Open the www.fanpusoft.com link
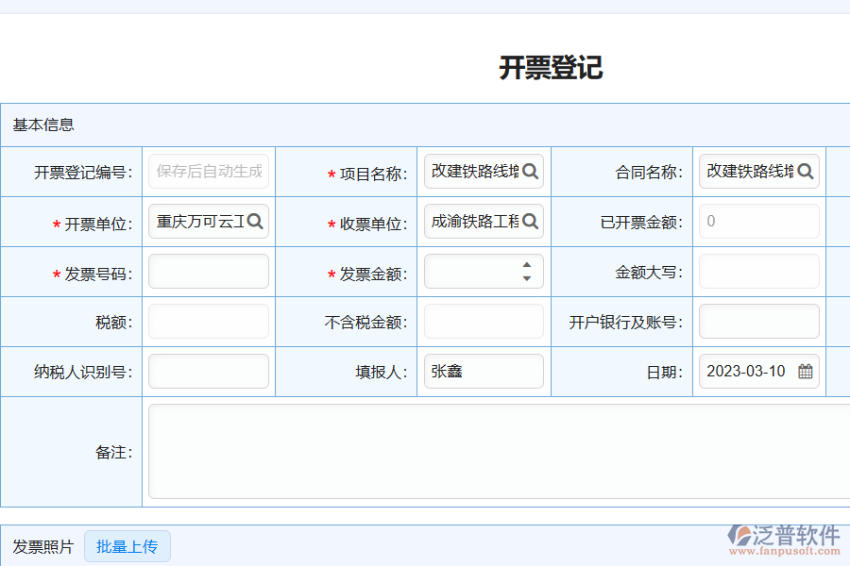The image size is (850, 566). point(787,550)
